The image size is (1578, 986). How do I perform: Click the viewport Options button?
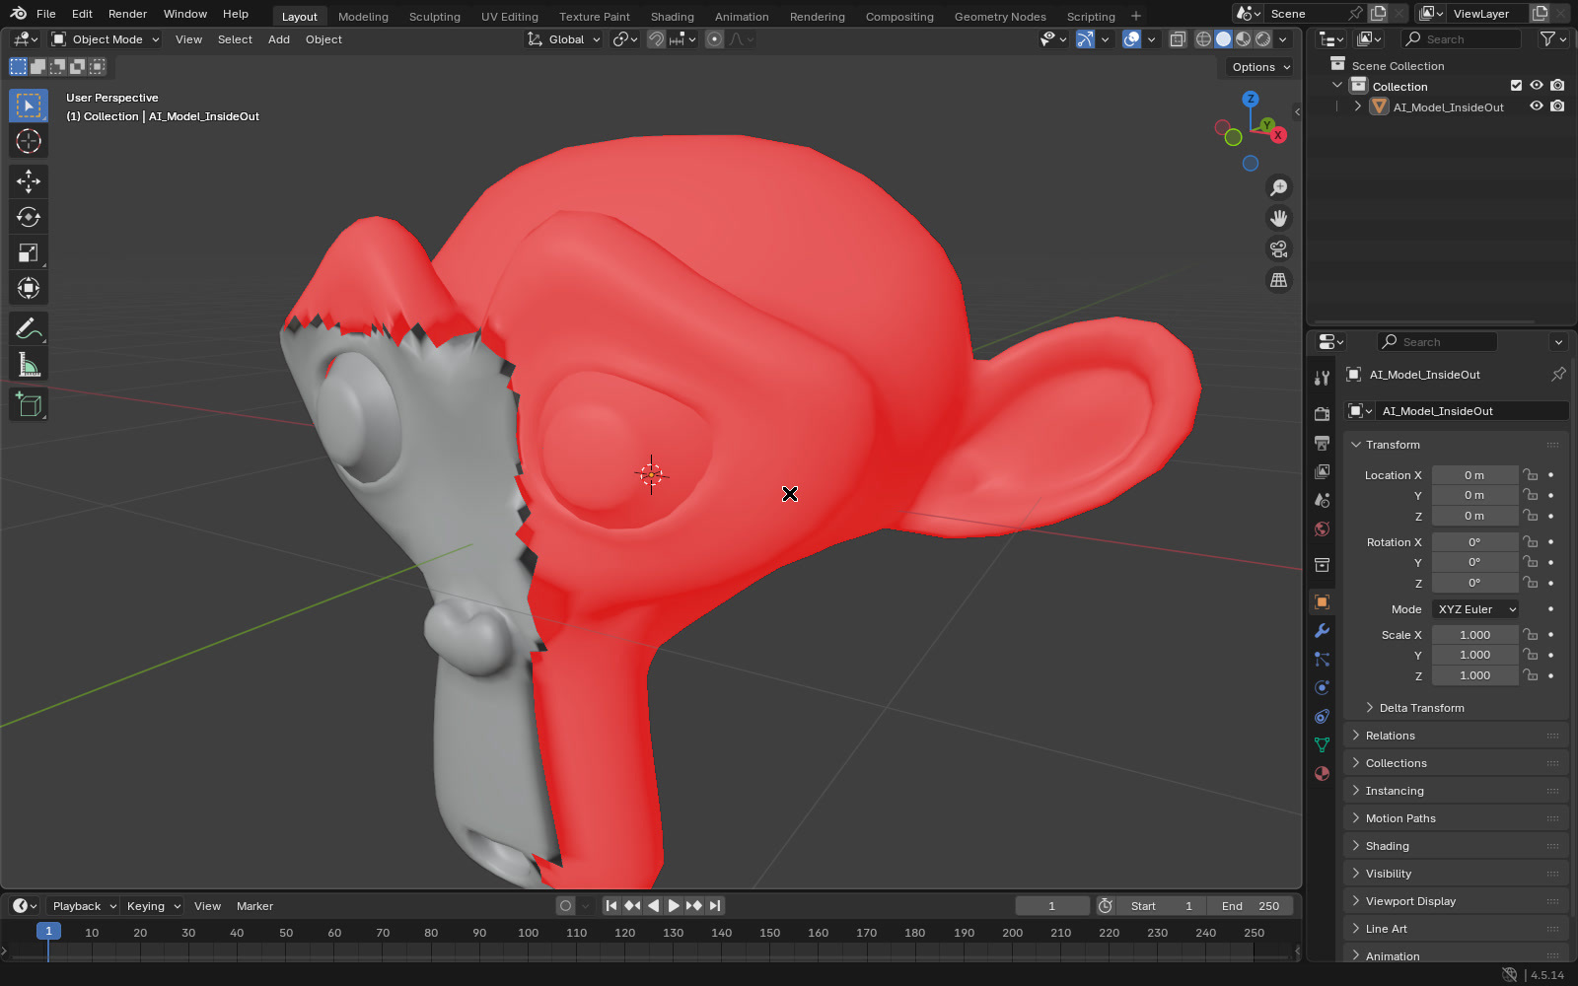click(x=1259, y=67)
